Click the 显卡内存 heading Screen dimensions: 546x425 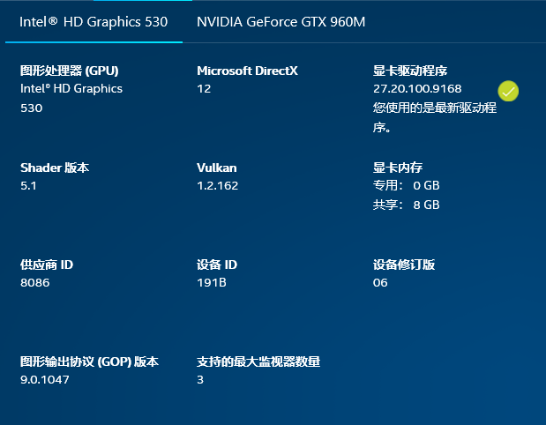point(398,168)
